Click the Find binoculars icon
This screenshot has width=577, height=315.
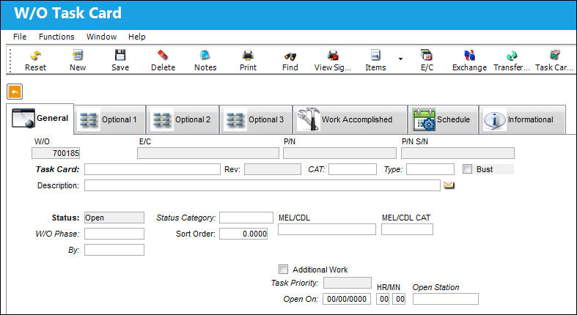[x=290, y=56]
